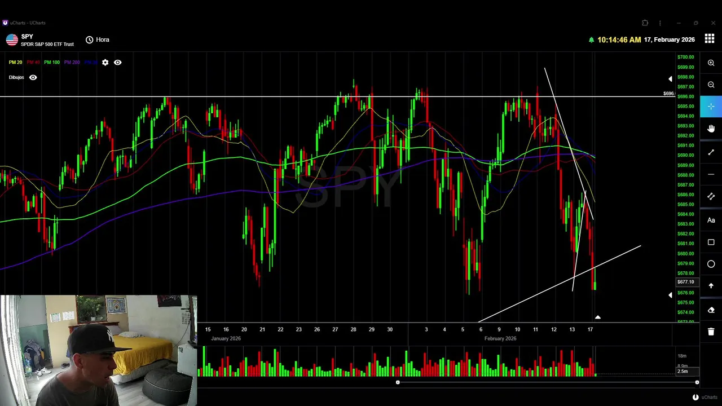Click the 18m volume axis label
The height and width of the screenshot is (406, 722).
click(x=682, y=356)
